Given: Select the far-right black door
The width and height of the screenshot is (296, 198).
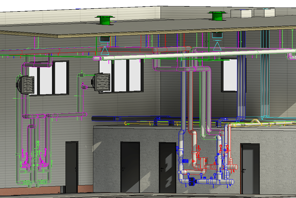Looking at the screenshot, I should tap(250, 168).
